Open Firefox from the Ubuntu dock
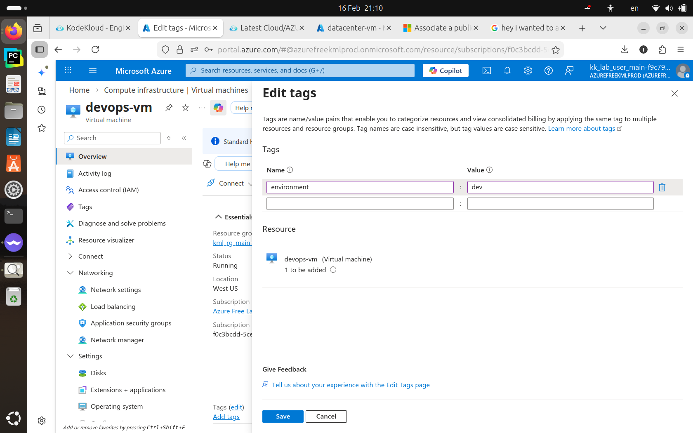The image size is (693, 433). tap(14, 31)
